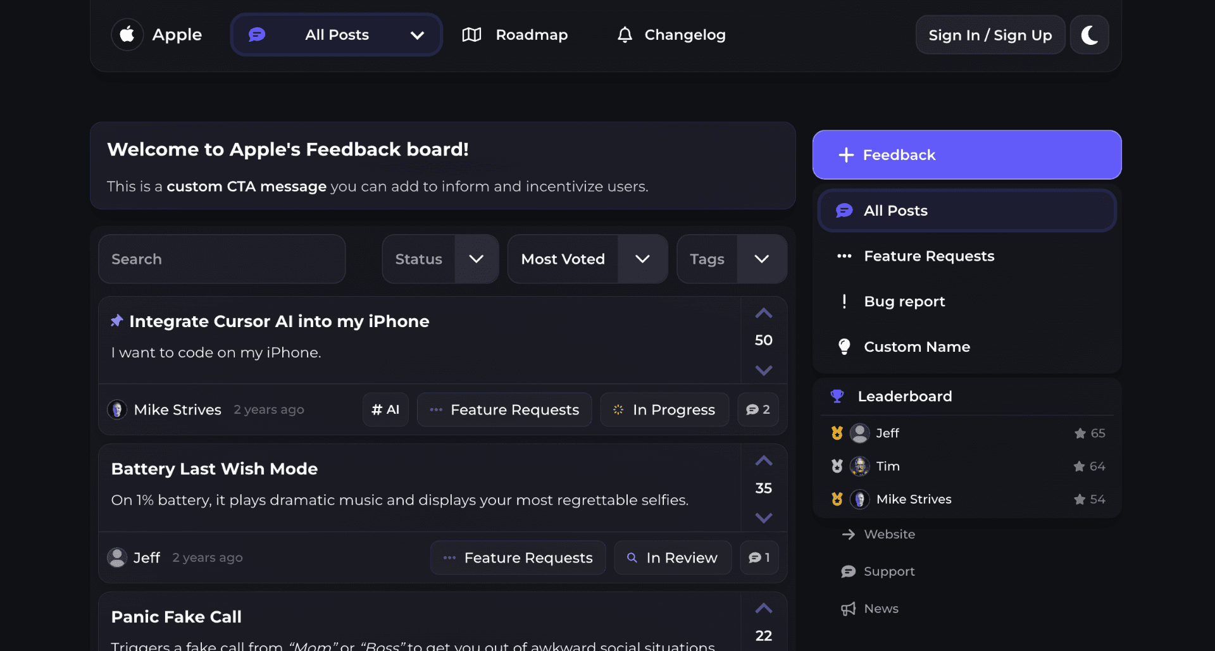
Task: Click the # AI tag chip
Action: point(385,410)
